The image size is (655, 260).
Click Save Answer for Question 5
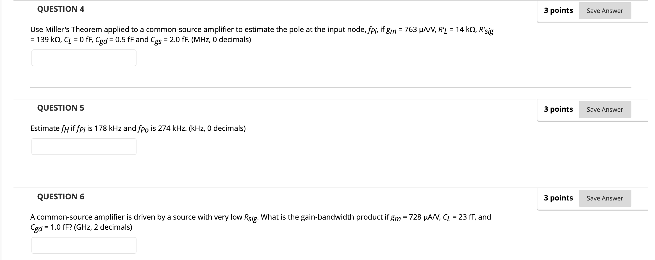pos(605,110)
